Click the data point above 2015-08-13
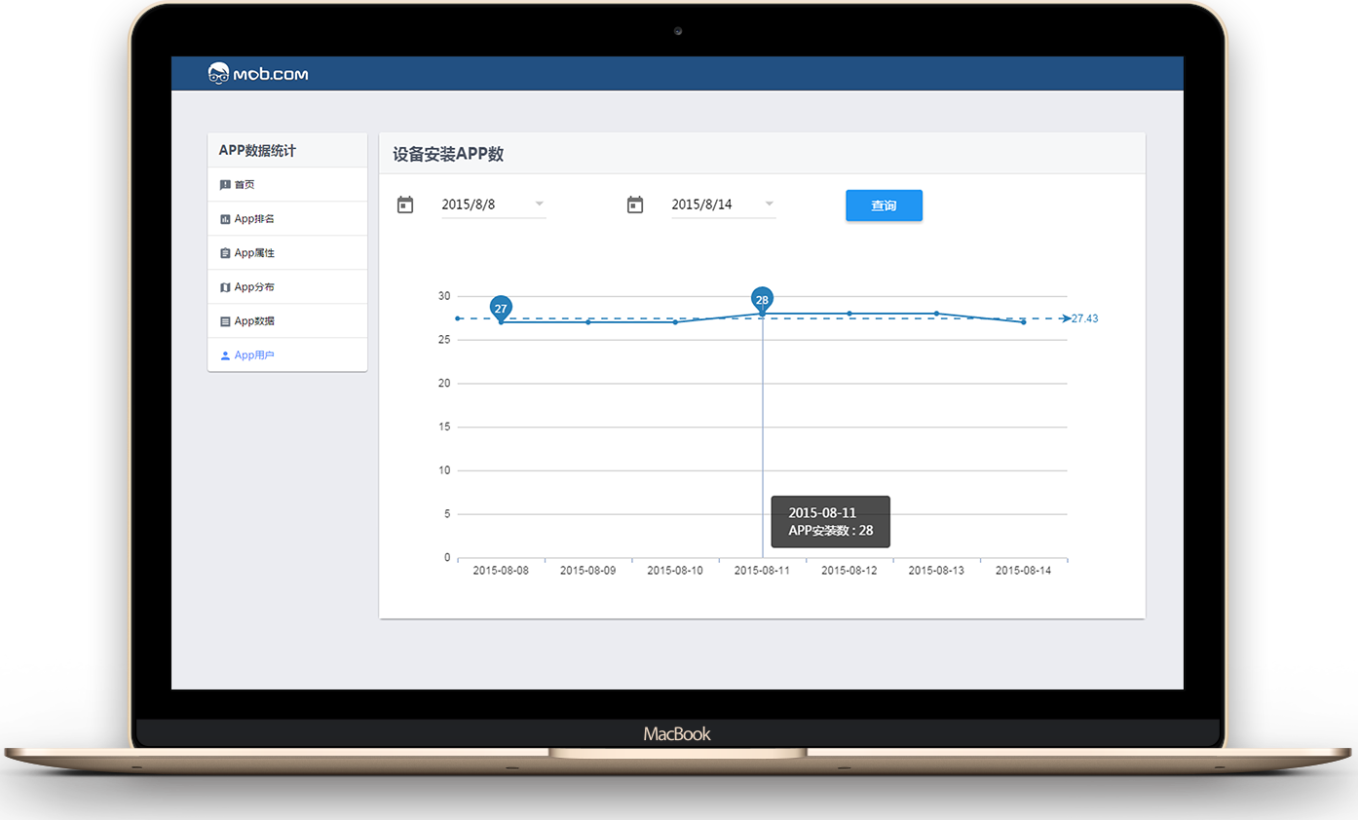1358x820 pixels. coord(936,314)
